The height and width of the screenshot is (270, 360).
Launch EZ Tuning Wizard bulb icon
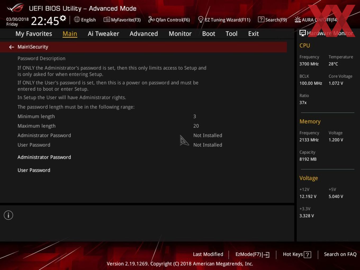click(x=201, y=19)
